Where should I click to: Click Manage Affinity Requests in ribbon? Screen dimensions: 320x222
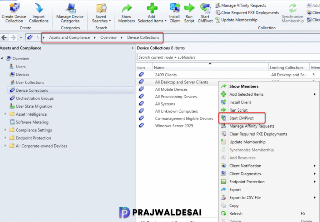click(241, 5)
